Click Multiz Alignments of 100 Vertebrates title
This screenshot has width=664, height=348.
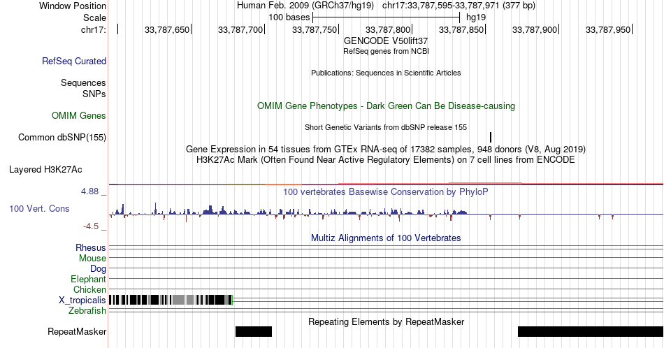point(386,238)
